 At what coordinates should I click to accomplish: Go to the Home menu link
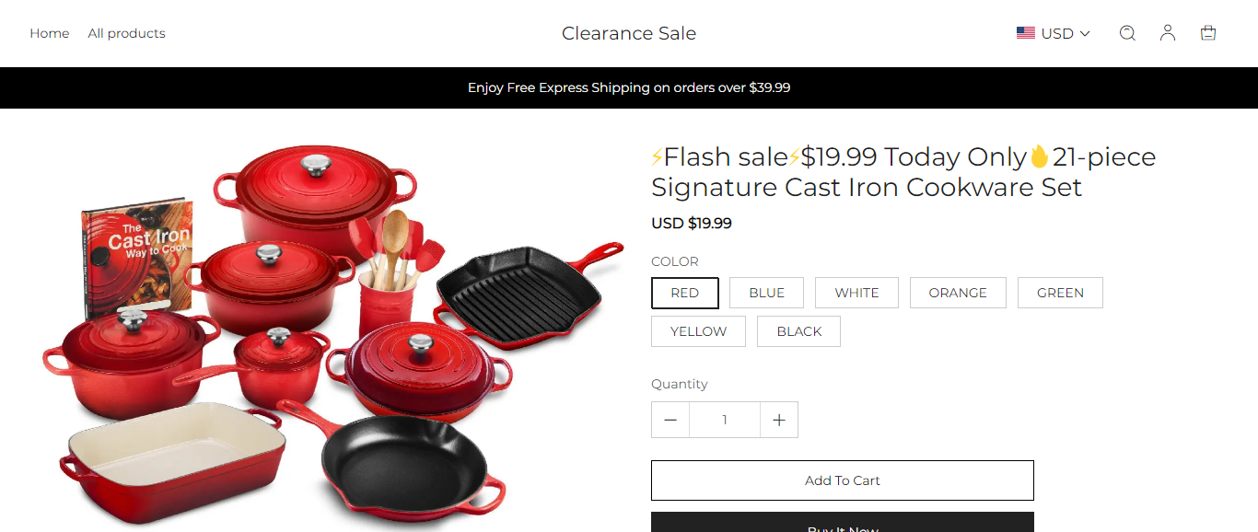(x=50, y=33)
